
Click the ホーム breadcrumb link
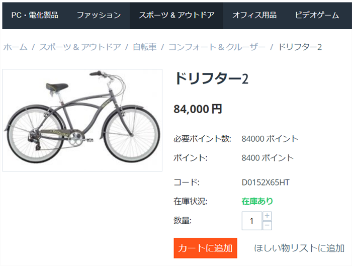(x=15, y=47)
